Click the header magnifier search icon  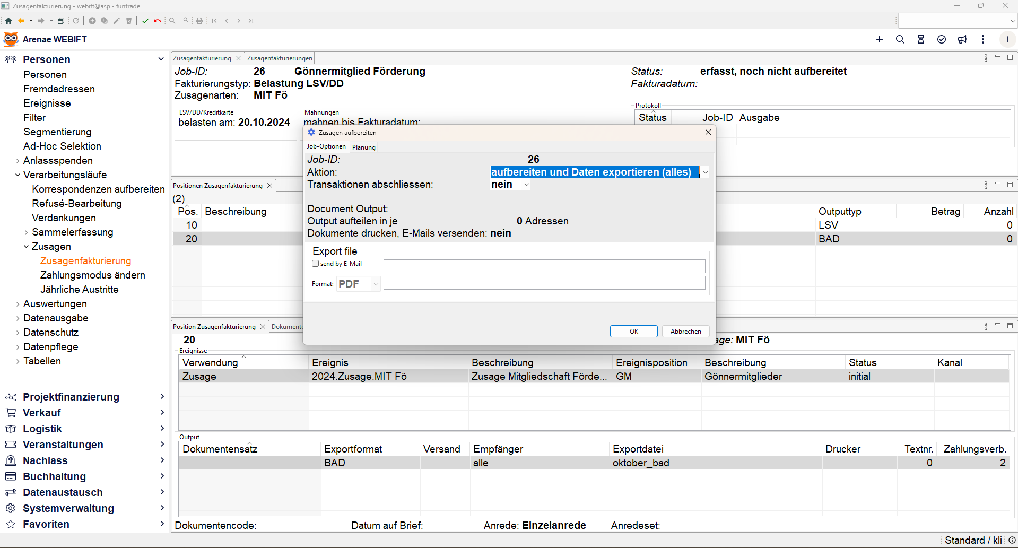pos(900,39)
